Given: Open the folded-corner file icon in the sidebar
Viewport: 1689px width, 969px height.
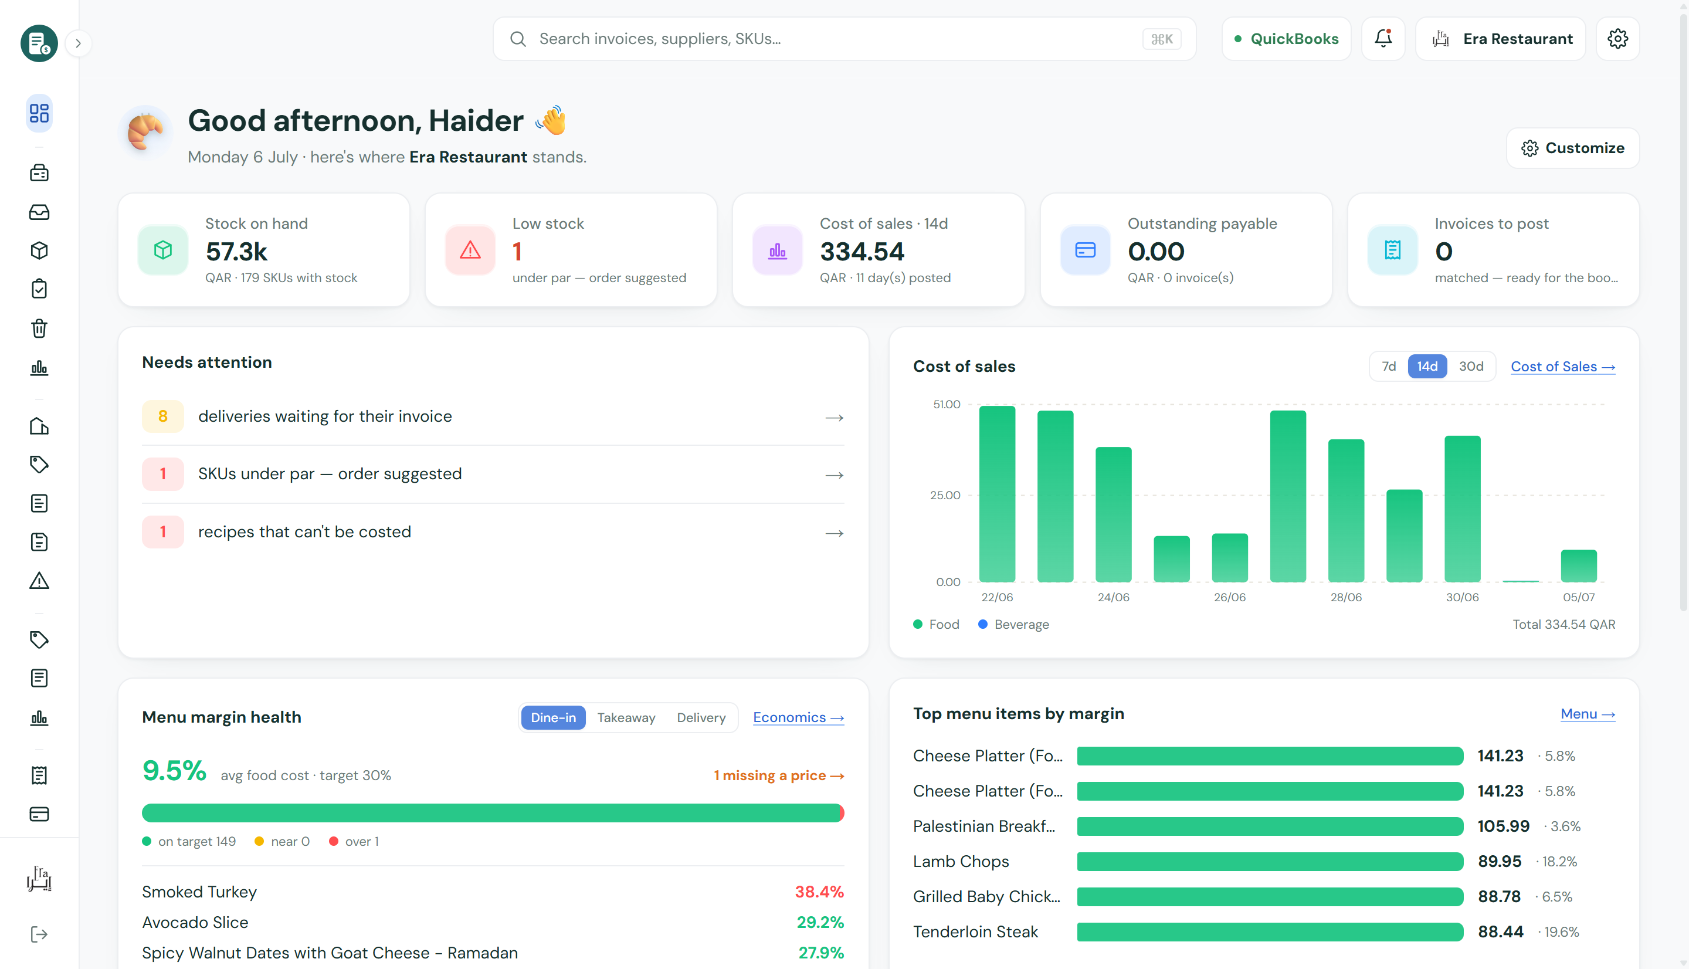Looking at the screenshot, I should (39, 543).
